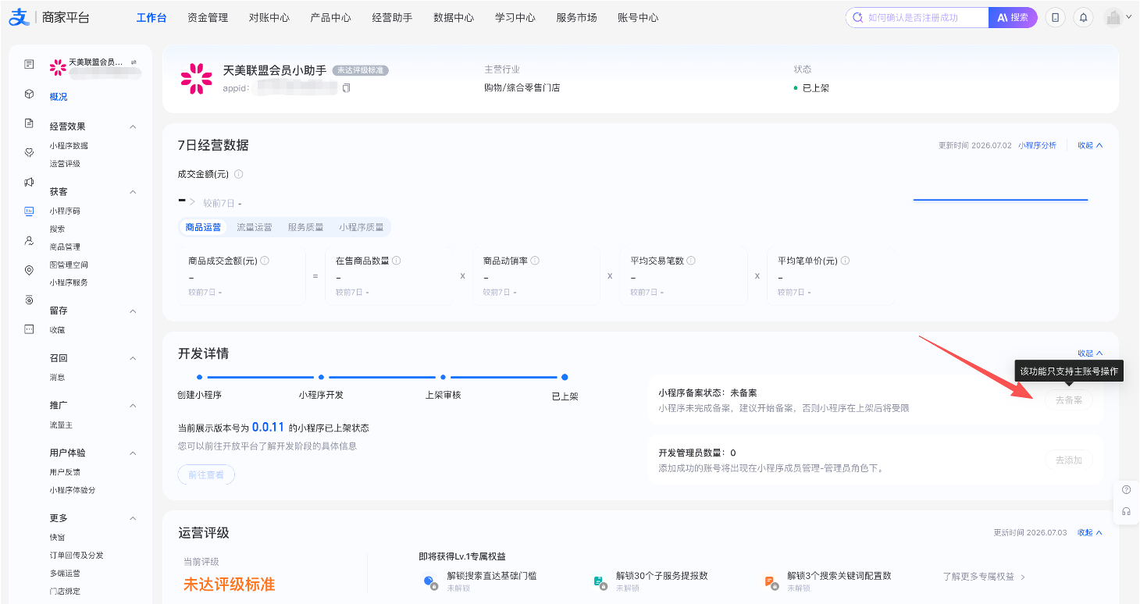Collapse the 7日经营数据 panel via 收起
The image size is (1140, 604).
pos(1090,145)
